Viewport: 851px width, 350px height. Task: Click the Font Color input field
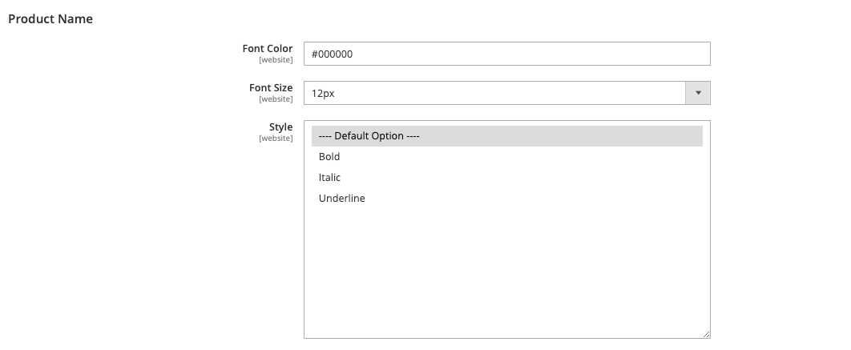click(x=506, y=54)
